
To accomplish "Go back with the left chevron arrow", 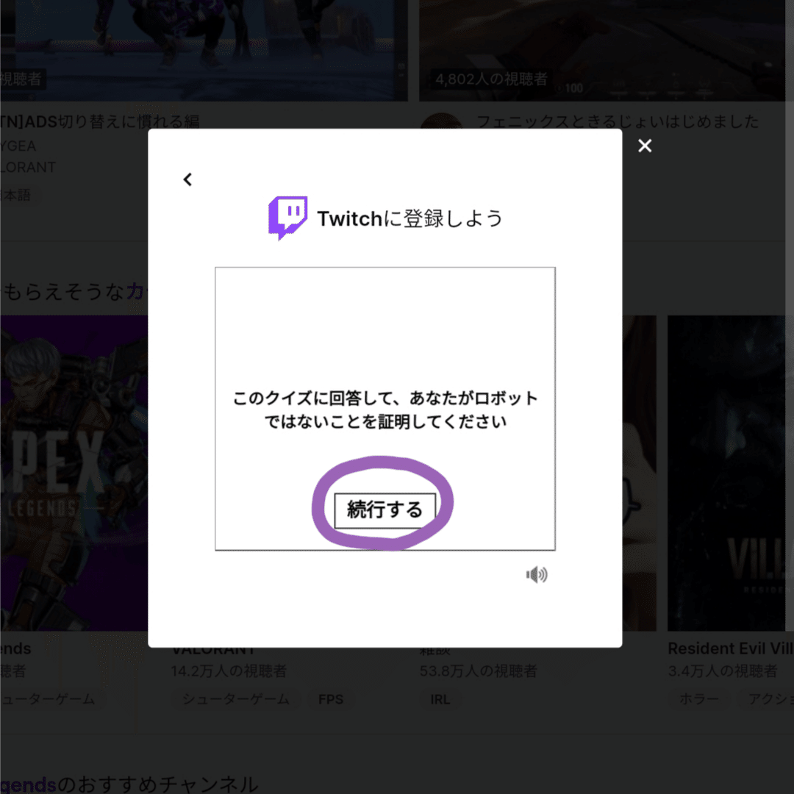I will (x=188, y=179).
